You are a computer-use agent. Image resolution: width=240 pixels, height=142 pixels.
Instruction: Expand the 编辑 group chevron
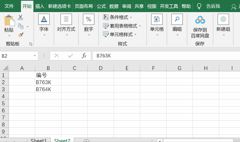pyautogui.click(x=178, y=35)
